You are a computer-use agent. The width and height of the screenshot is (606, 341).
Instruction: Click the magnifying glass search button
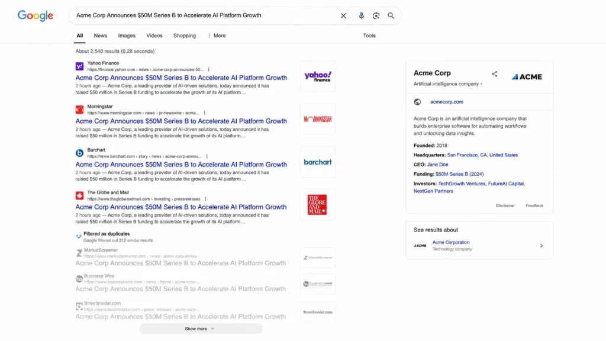tap(391, 16)
